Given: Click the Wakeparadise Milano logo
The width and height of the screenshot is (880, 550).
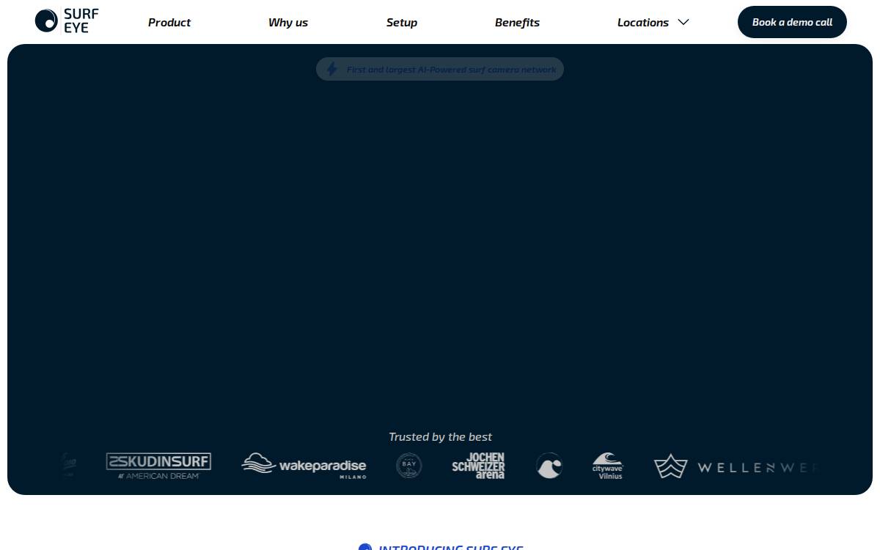Looking at the screenshot, I should point(304,466).
